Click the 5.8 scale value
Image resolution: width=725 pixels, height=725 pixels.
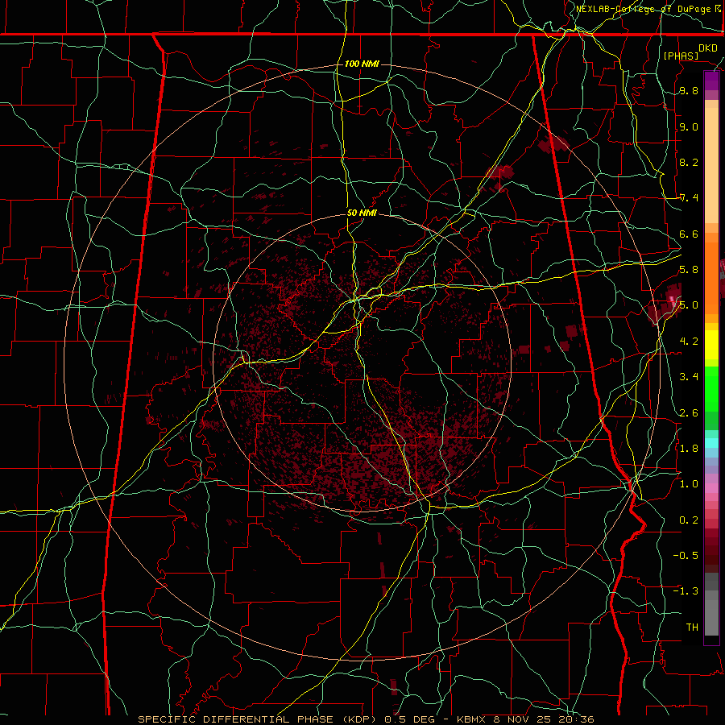pos(689,270)
